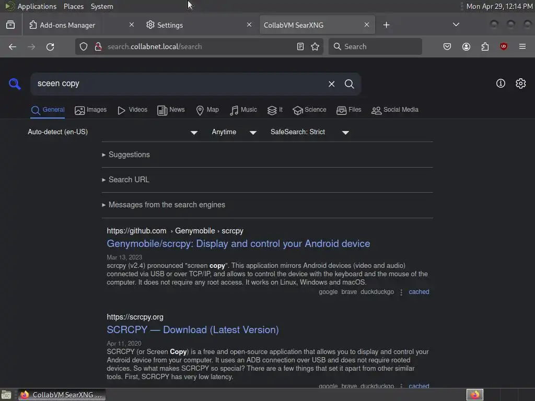Screen dimensions: 535x401
Task: Open Genymobile/scrcpy result link
Action: coord(238,243)
